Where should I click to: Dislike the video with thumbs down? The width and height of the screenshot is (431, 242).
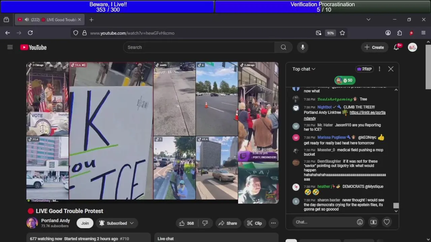205,223
